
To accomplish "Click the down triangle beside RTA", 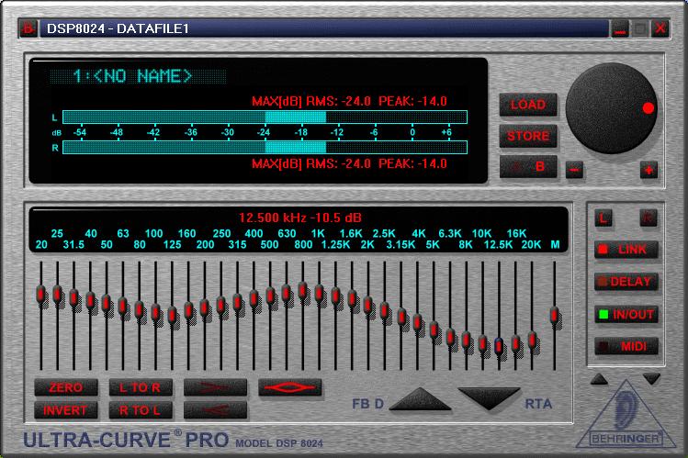I will (x=489, y=399).
